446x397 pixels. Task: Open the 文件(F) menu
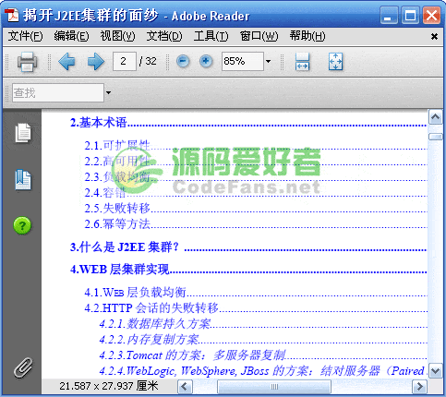25,36
